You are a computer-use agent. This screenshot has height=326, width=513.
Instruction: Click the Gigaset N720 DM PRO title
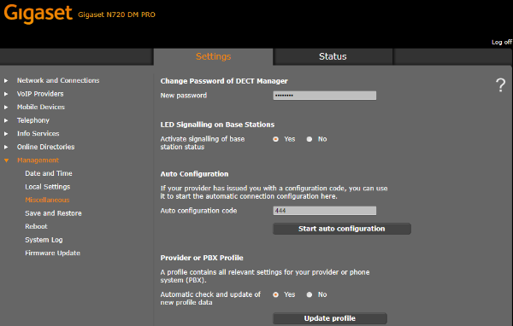pyautogui.click(x=116, y=15)
